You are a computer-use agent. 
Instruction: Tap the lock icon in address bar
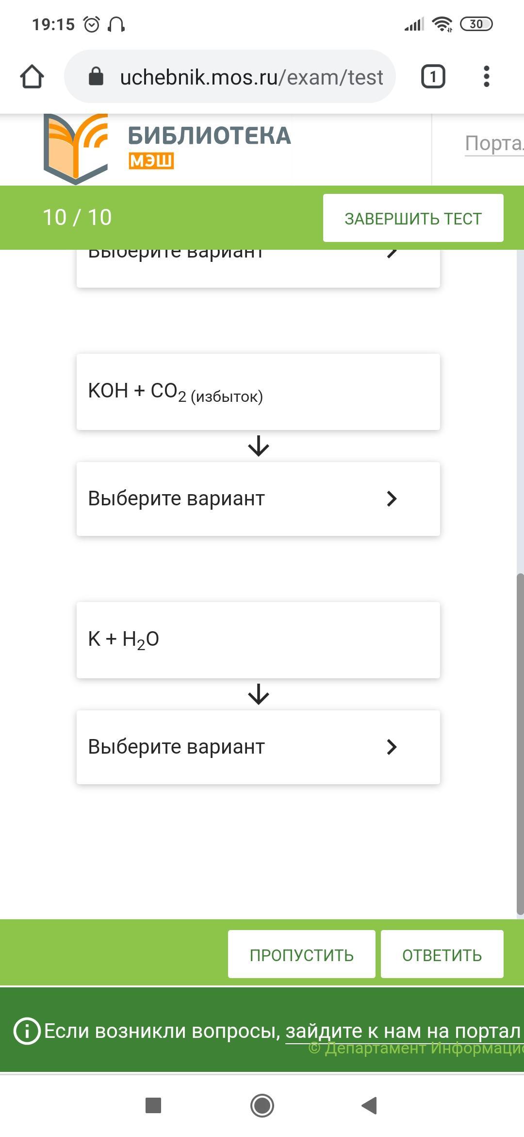96,76
